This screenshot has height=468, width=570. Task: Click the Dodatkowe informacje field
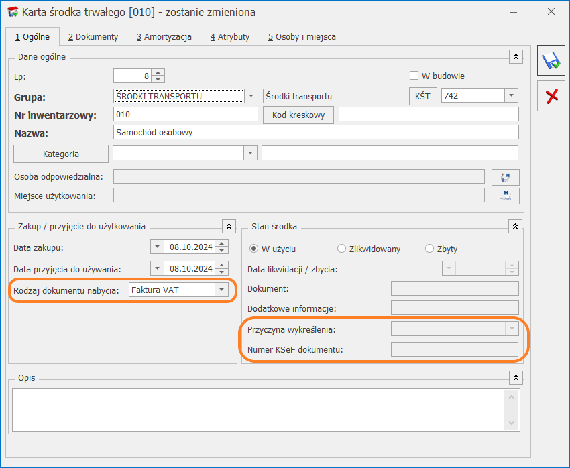pyautogui.click(x=455, y=308)
